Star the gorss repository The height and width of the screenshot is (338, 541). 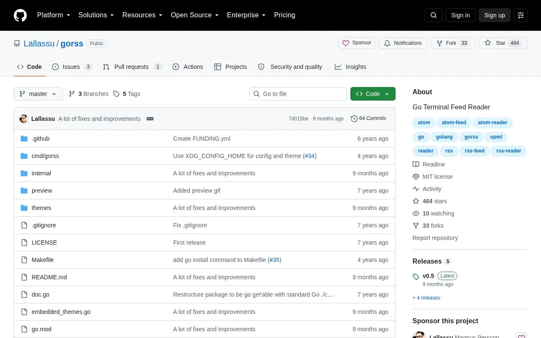tap(503, 43)
